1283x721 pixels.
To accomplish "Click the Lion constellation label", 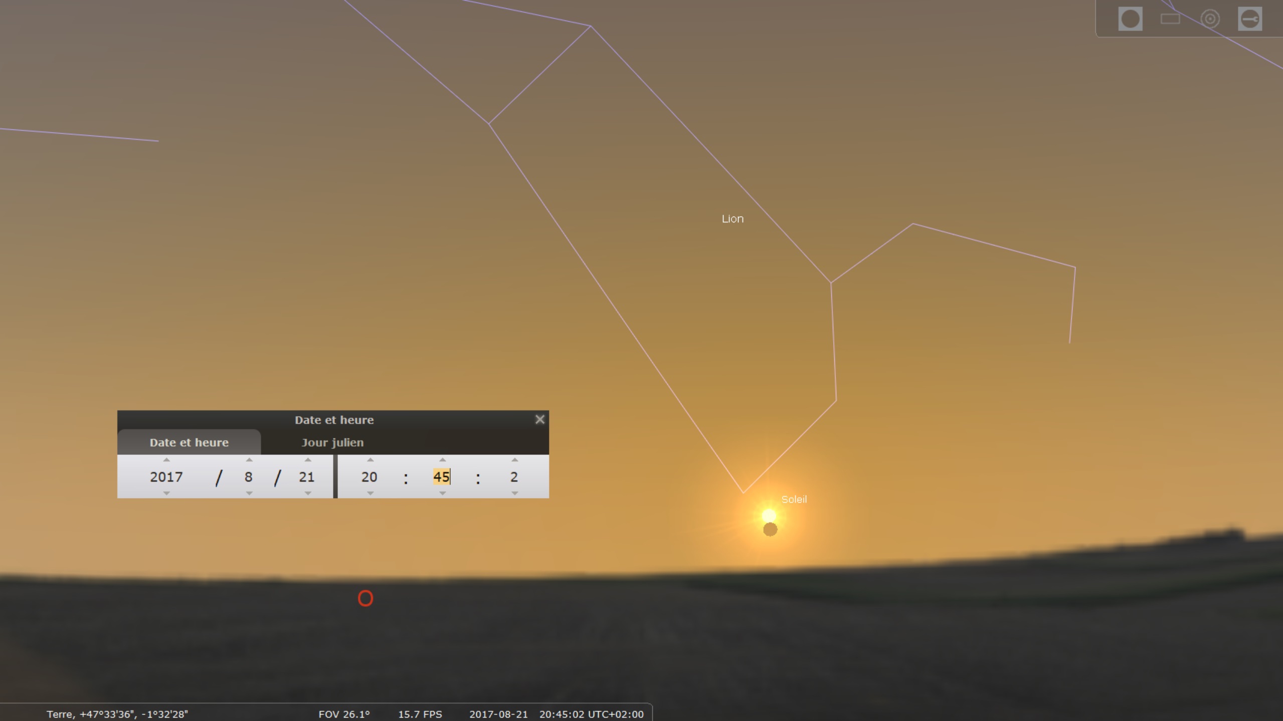I will tap(732, 218).
